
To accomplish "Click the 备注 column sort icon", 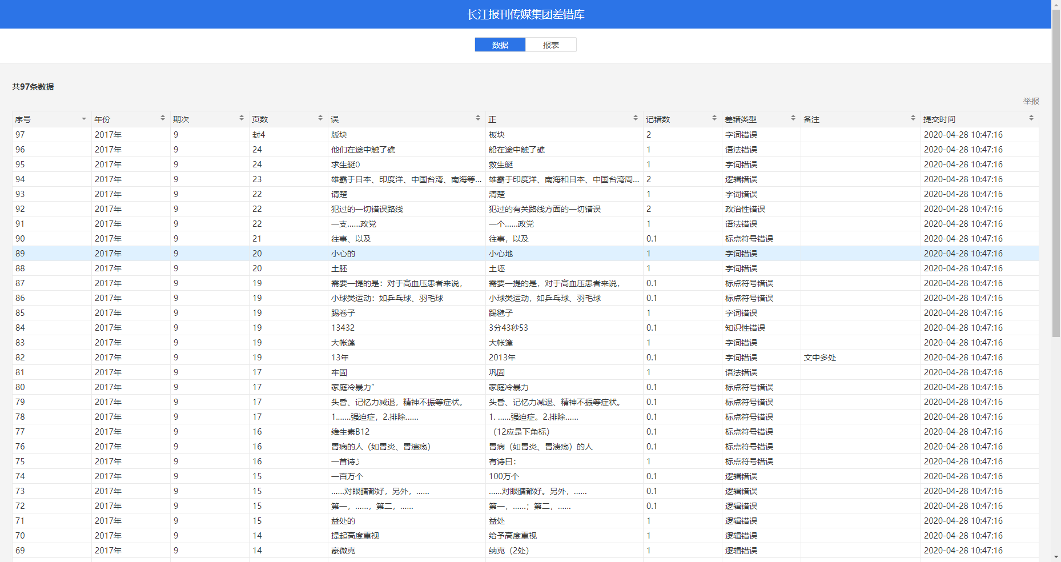I will click(x=913, y=118).
